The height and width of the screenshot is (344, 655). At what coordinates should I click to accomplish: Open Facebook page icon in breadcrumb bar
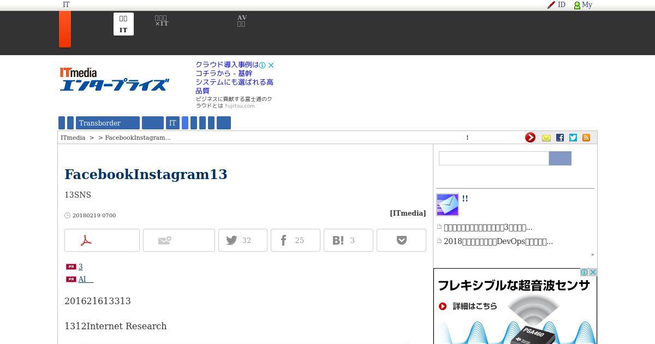point(560,138)
